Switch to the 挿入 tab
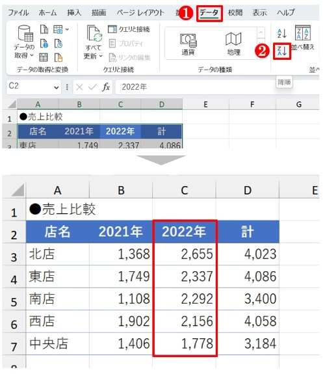Viewport: 325px width, 374px height. pyautogui.click(x=74, y=12)
